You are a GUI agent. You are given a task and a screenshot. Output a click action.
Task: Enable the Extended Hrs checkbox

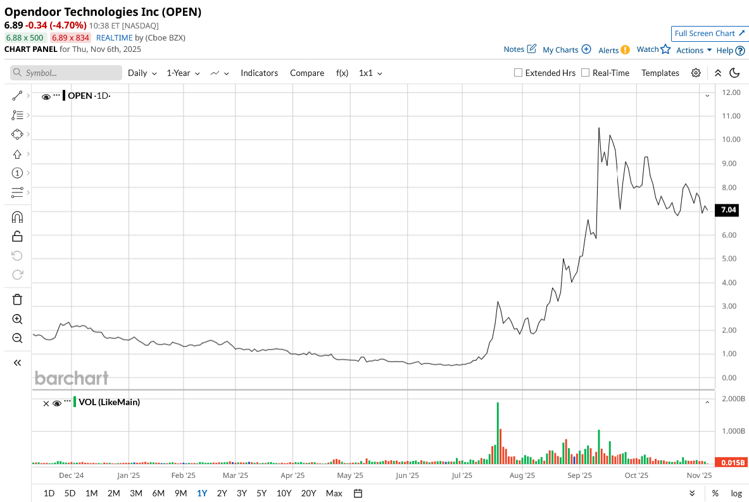518,73
